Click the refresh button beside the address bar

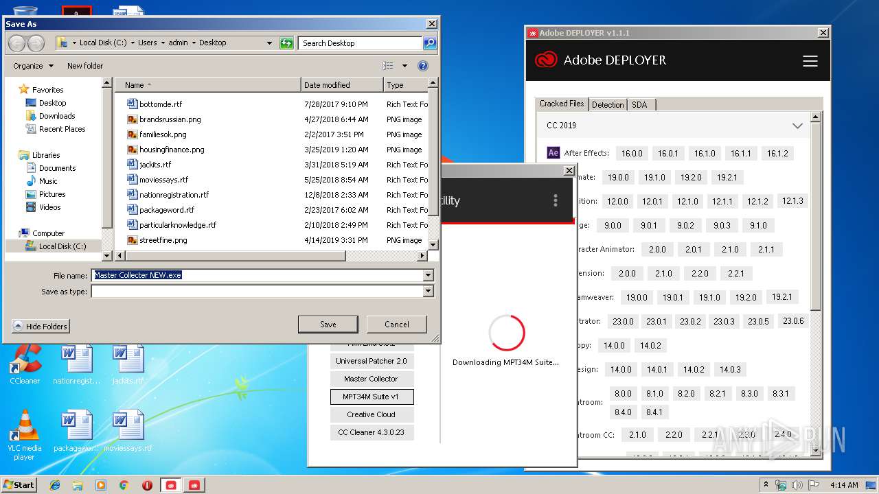[287, 43]
